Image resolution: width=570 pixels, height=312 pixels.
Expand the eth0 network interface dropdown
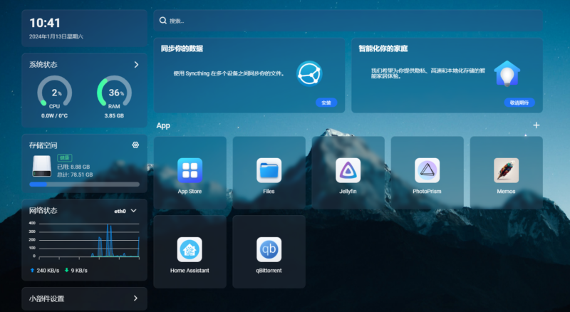point(133,211)
